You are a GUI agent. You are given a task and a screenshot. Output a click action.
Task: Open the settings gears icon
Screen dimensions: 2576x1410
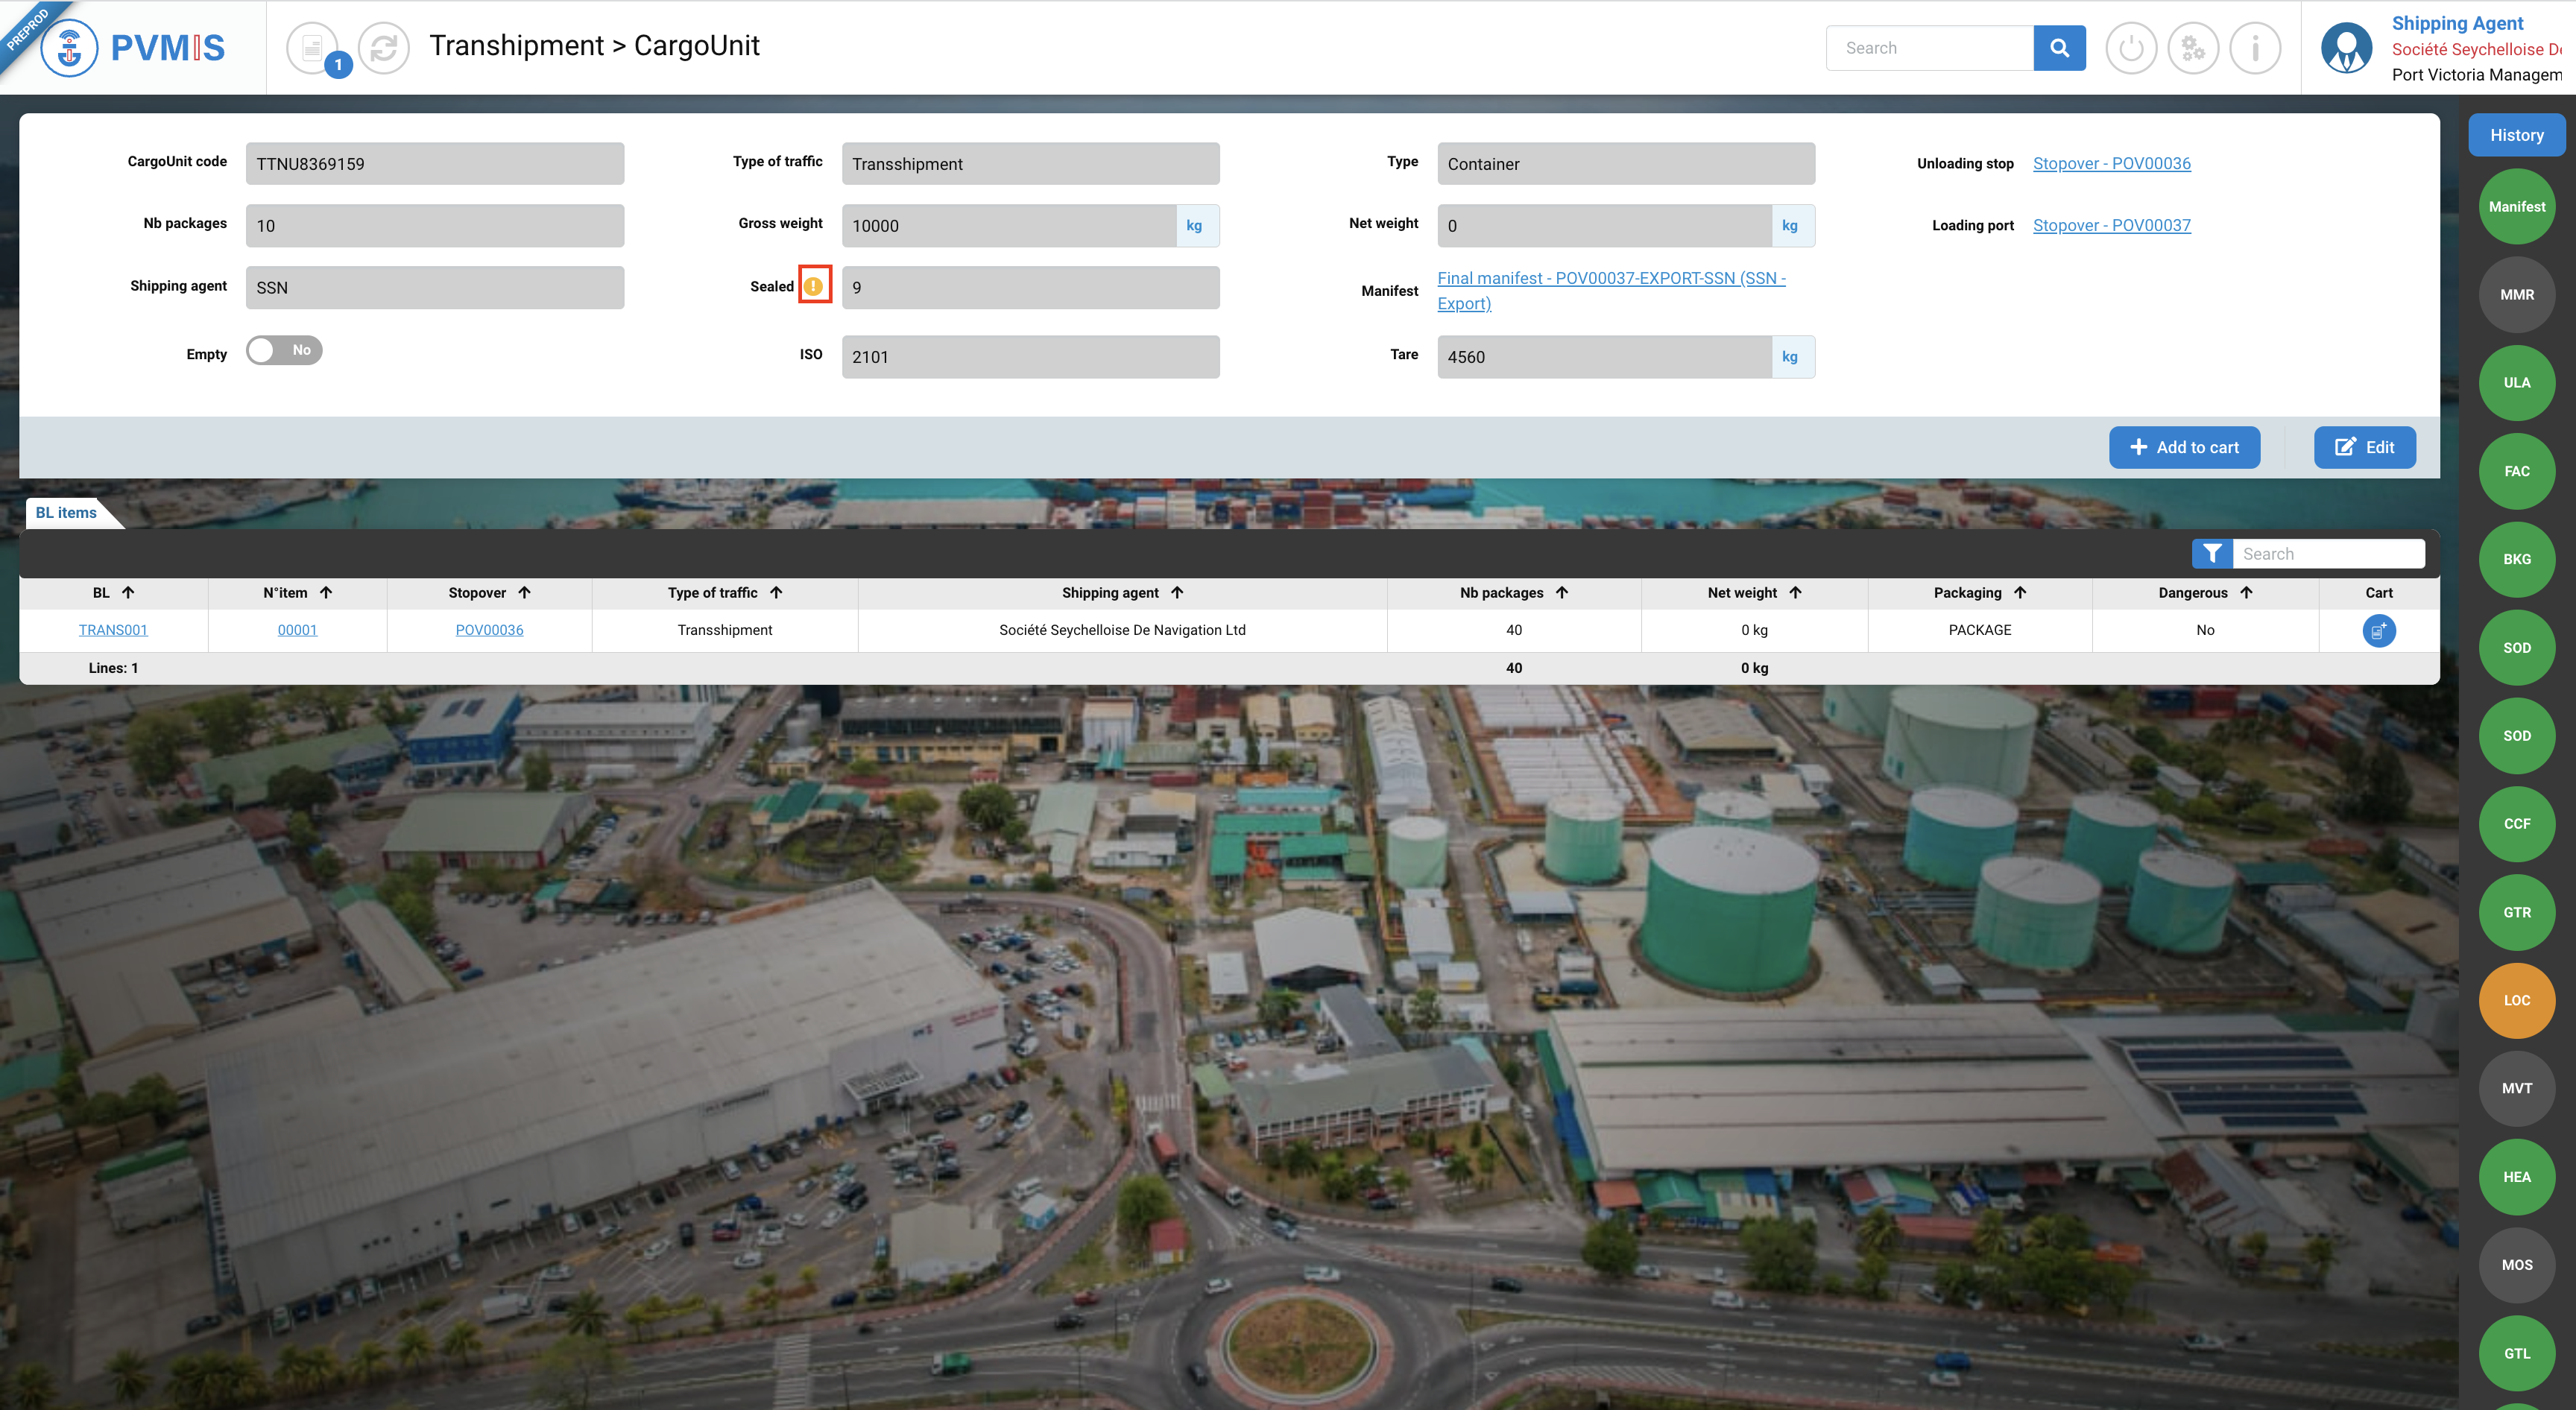pyautogui.click(x=2192, y=48)
